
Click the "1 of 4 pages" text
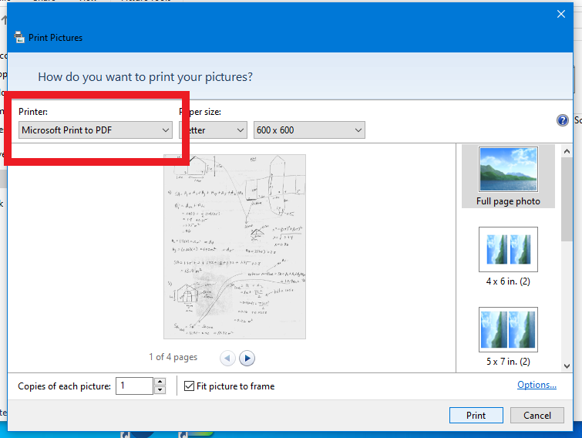coord(173,357)
